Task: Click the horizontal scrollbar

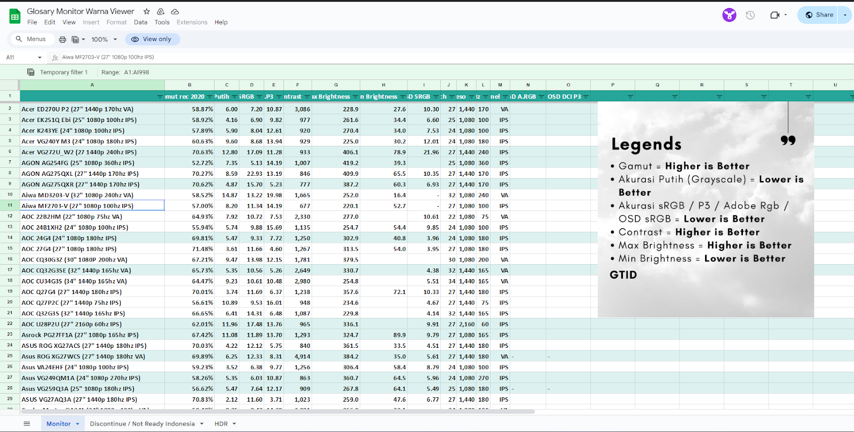Action: coord(278,411)
